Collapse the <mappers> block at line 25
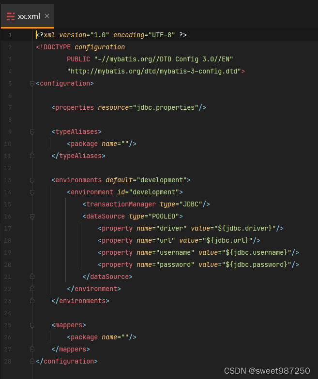318x379 pixels. click(x=32, y=325)
